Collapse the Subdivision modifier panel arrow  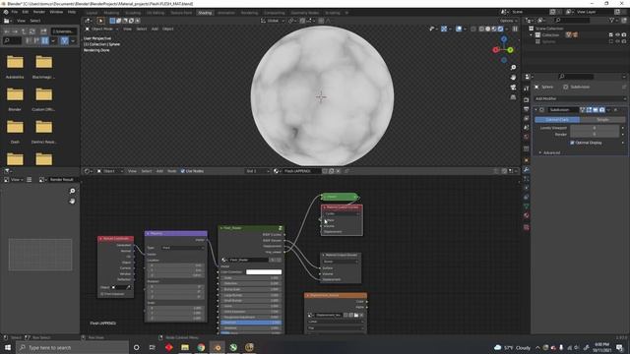(535, 109)
